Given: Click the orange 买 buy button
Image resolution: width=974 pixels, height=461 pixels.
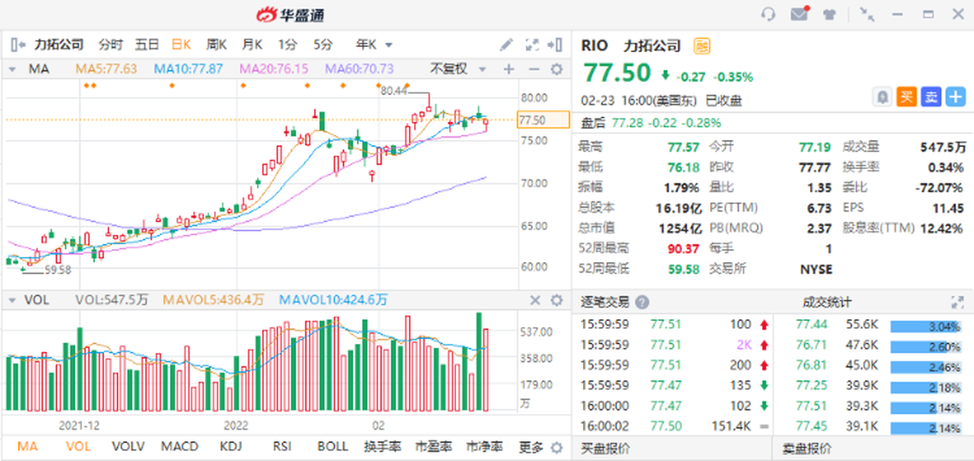Looking at the screenshot, I should click(x=907, y=97).
